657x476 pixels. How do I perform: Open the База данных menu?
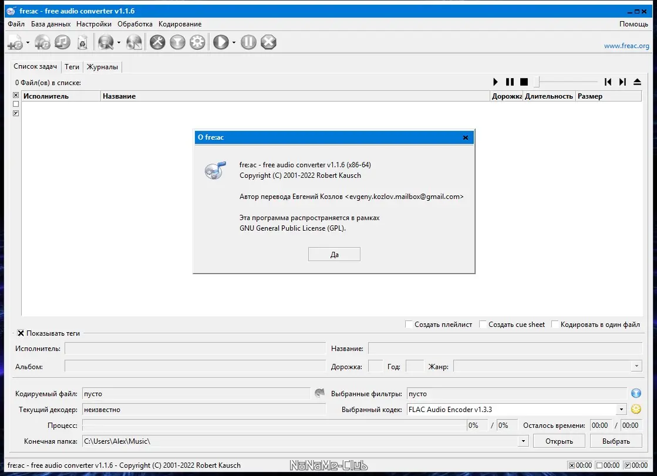click(x=50, y=24)
